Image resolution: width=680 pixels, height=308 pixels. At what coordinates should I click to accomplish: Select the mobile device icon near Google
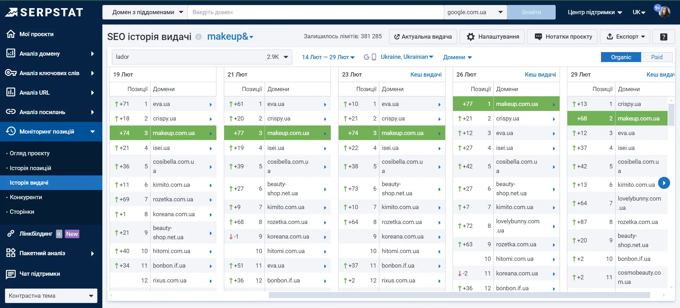click(x=374, y=57)
